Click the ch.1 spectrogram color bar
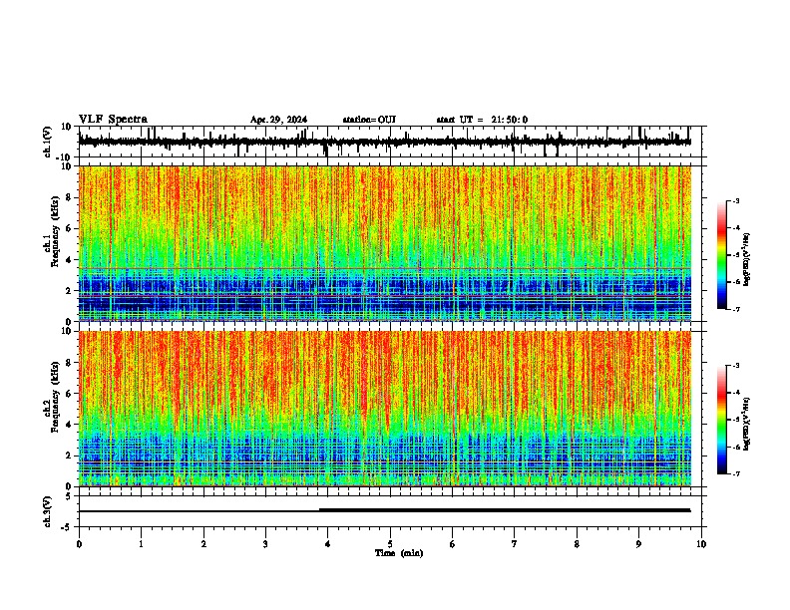This screenshot has width=790, height=610. (722, 255)
